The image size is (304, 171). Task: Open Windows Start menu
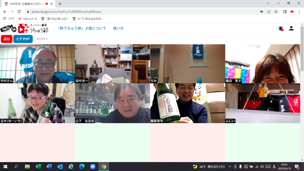coord(5,167)
